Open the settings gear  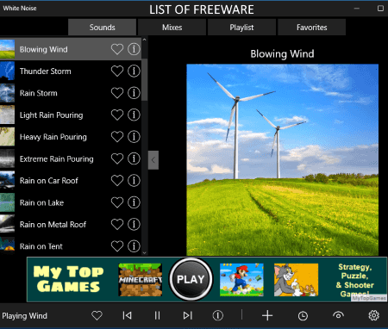coord(373,315)
